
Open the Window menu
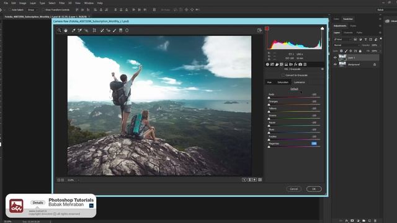89,3
